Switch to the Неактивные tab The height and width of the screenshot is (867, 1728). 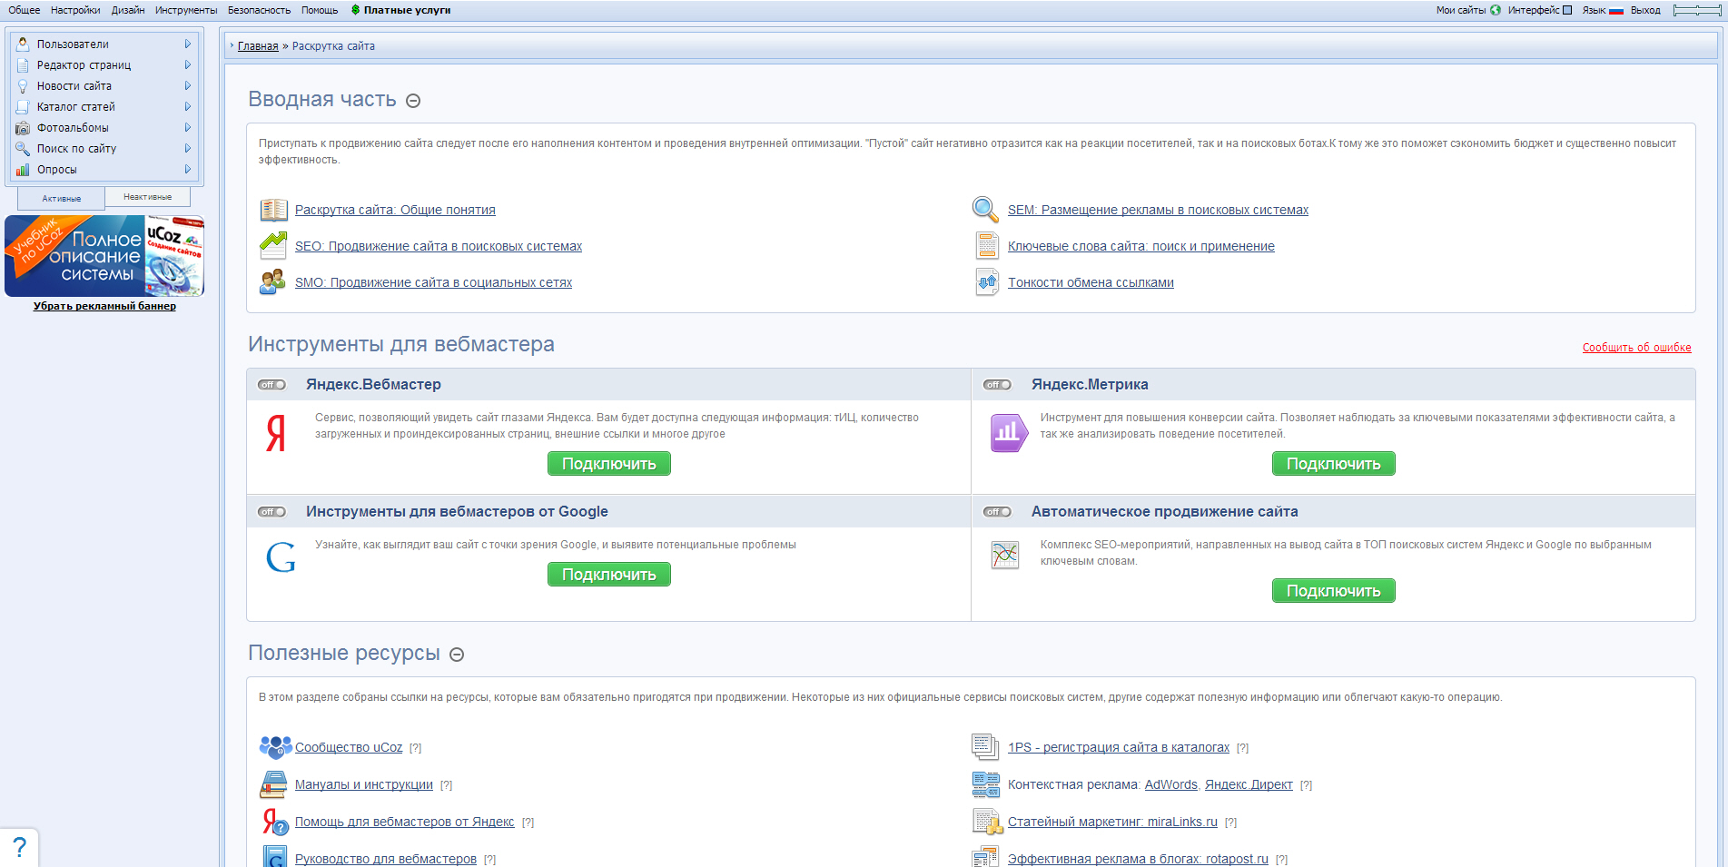pos(147,196)
